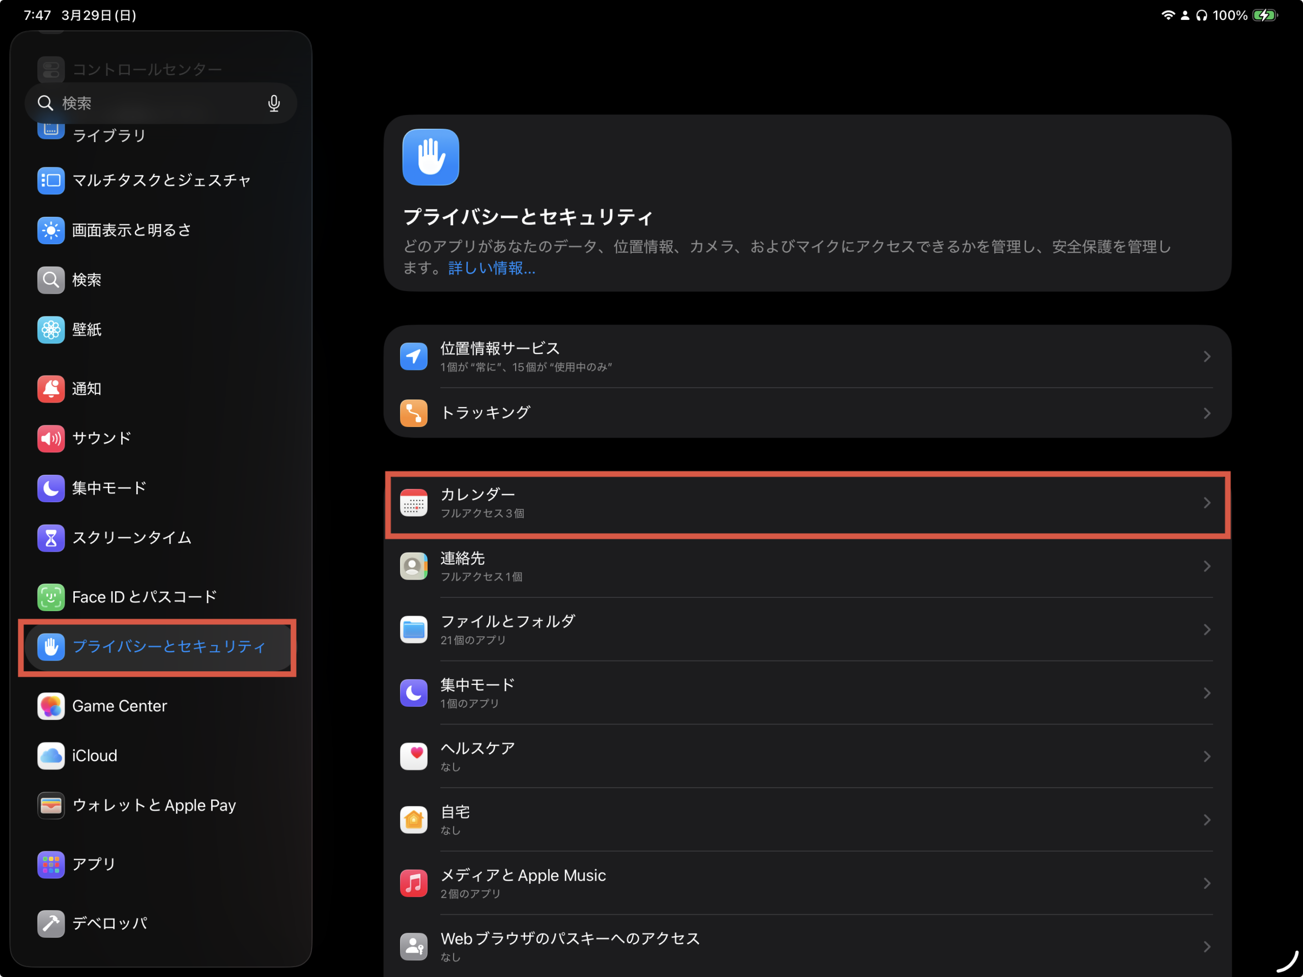Viewport: 1303px width, 977px height.
Task: Select 画面表示と明るさ in sidebar
Action: (x=131, y=231)
